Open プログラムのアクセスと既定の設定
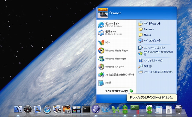 click(156, 53)
